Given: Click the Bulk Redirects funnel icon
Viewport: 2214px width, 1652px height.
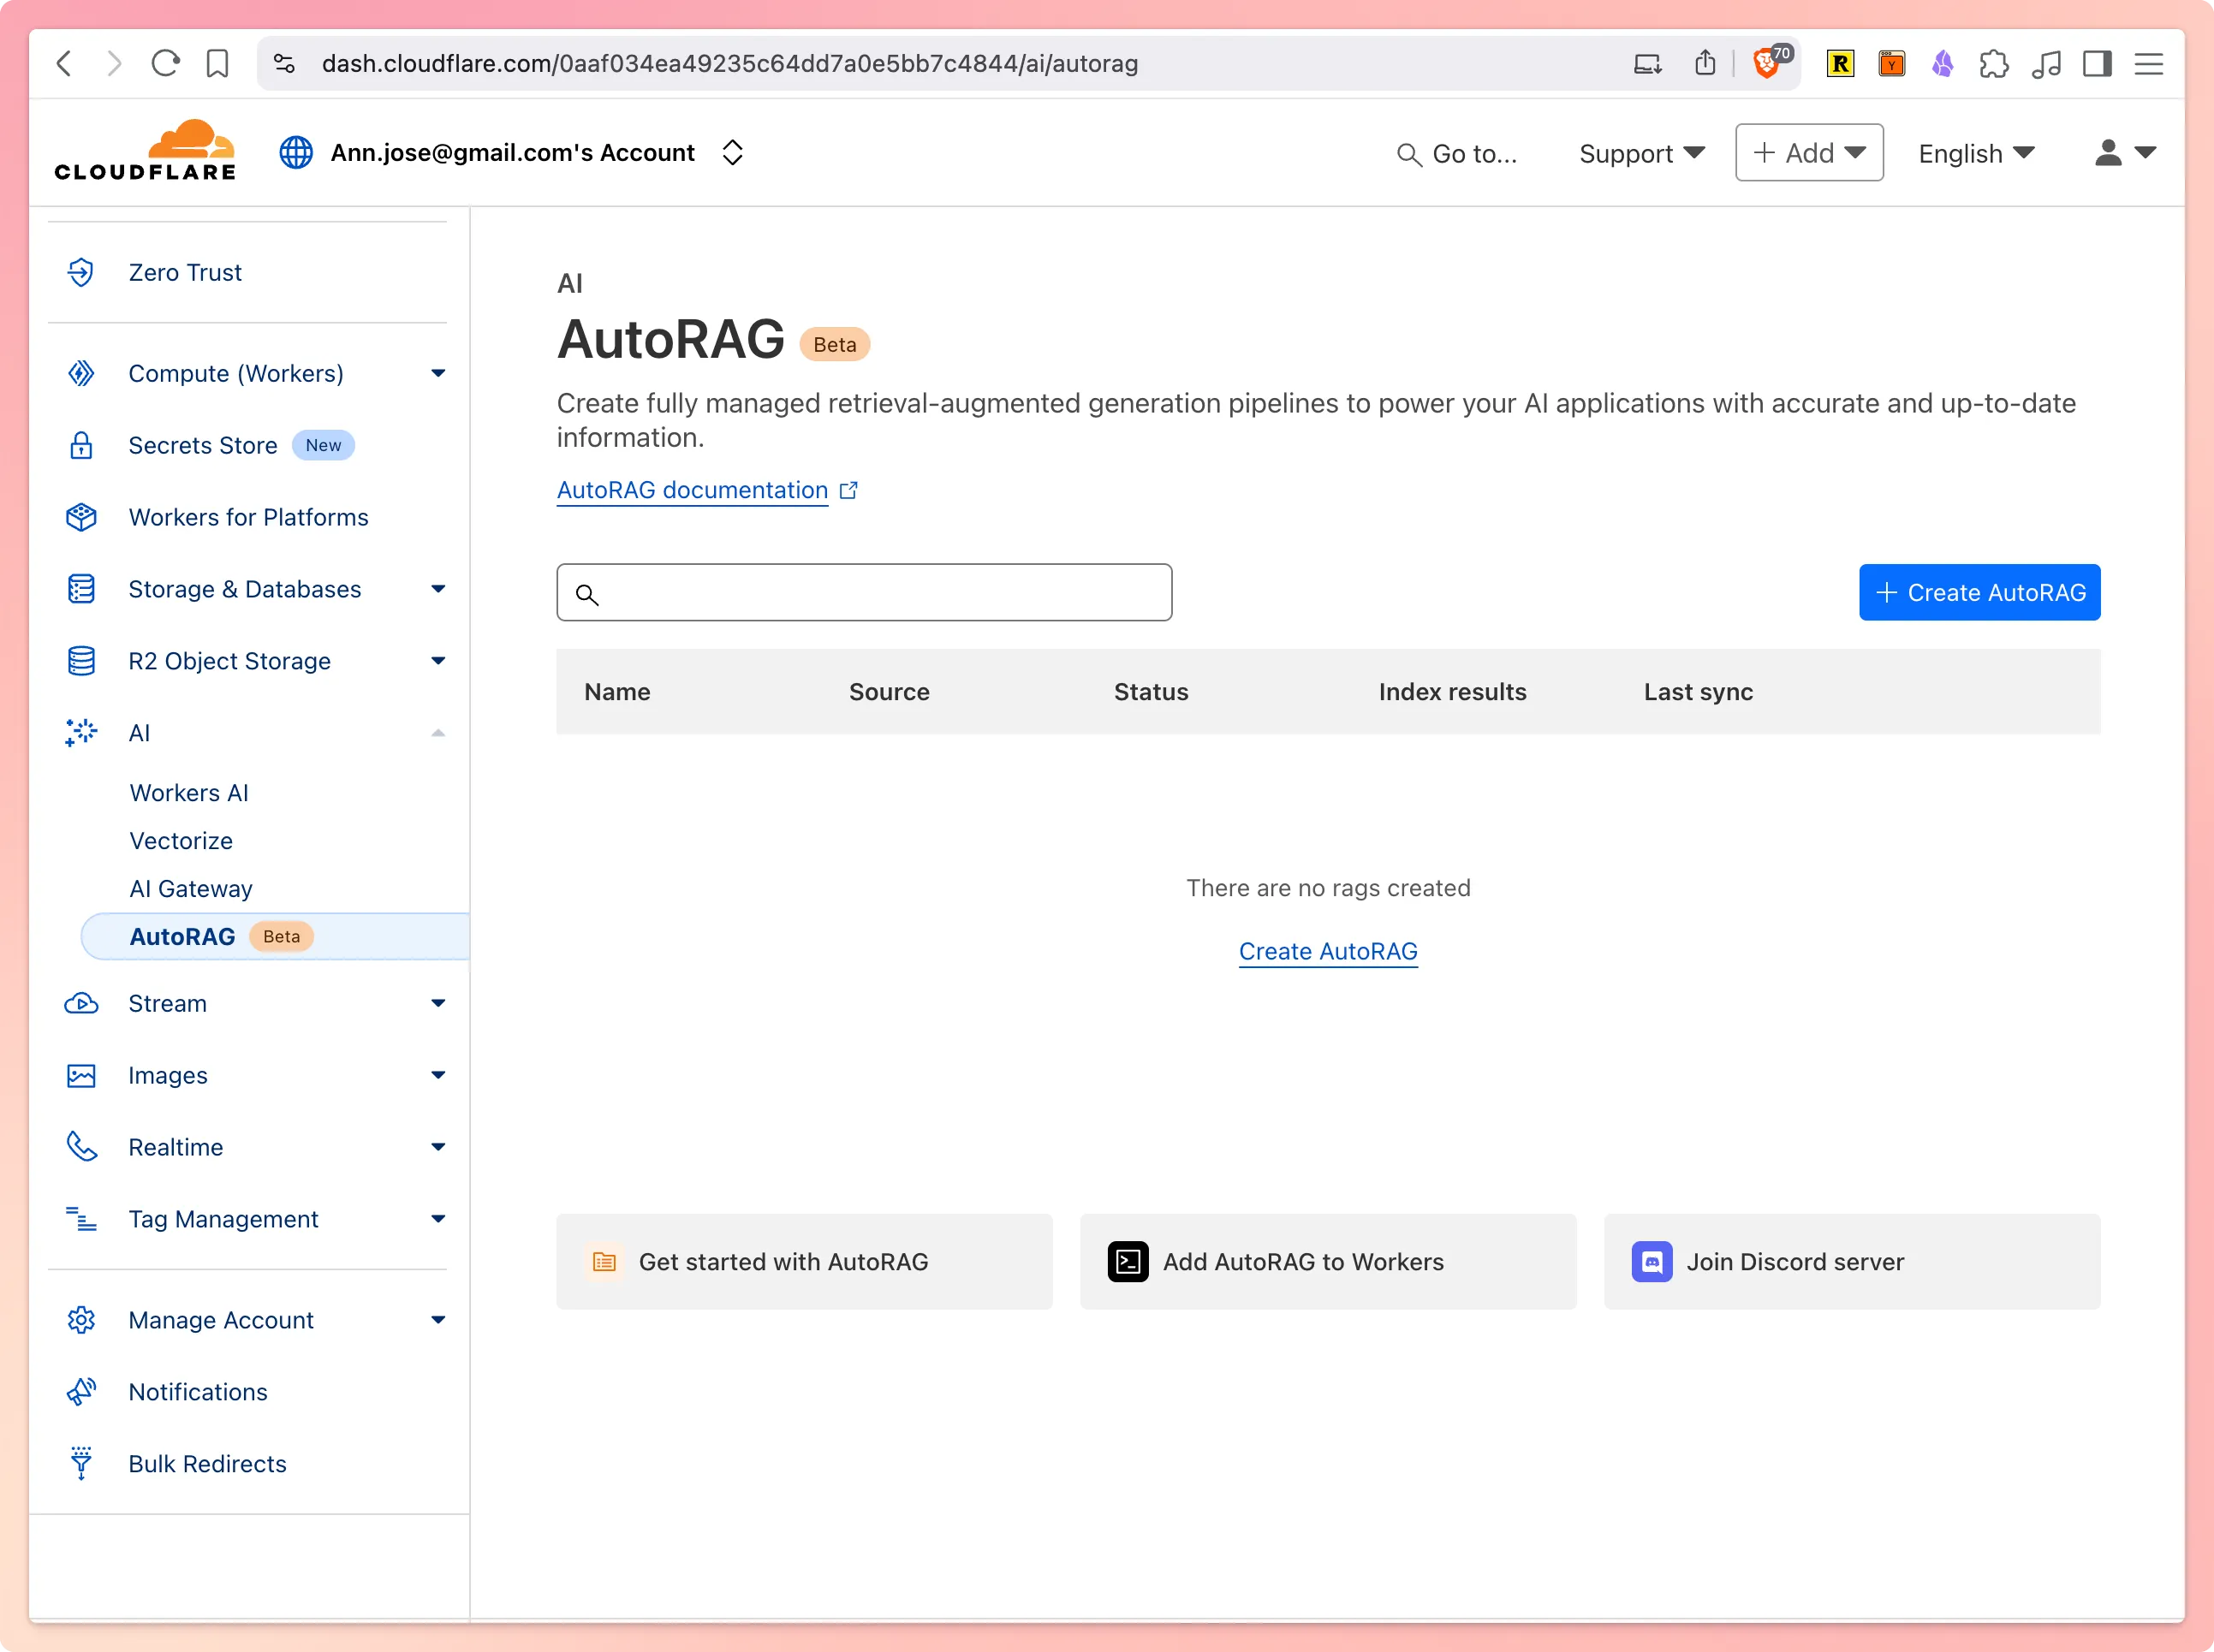Looking at the screenshot, I should [x=81, y=1463].
